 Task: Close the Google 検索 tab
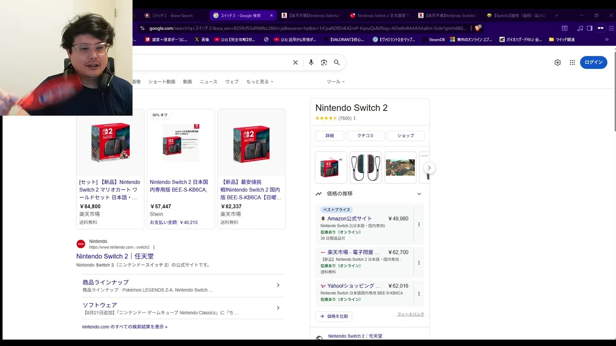point(271,15)
